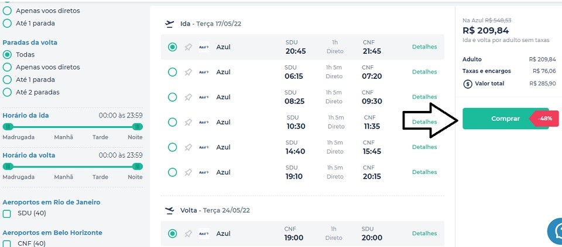Tick the CNF (40) airport checkbox
This screenshot has width=562, height=247.
pos(7,243)
